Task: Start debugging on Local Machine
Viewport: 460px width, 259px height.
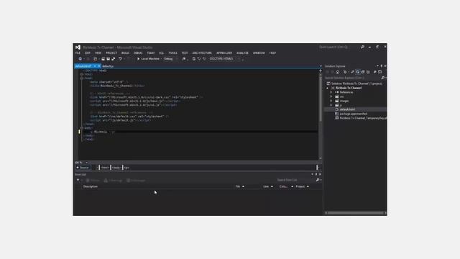Action: coord(148,59)
